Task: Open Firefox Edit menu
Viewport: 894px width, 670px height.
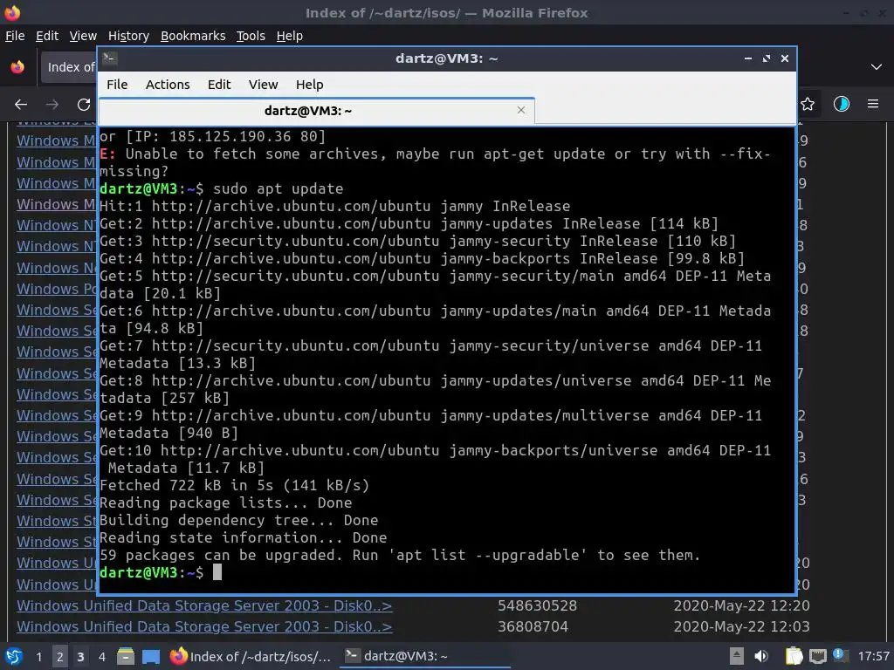Action: click(x=47, y=35)
